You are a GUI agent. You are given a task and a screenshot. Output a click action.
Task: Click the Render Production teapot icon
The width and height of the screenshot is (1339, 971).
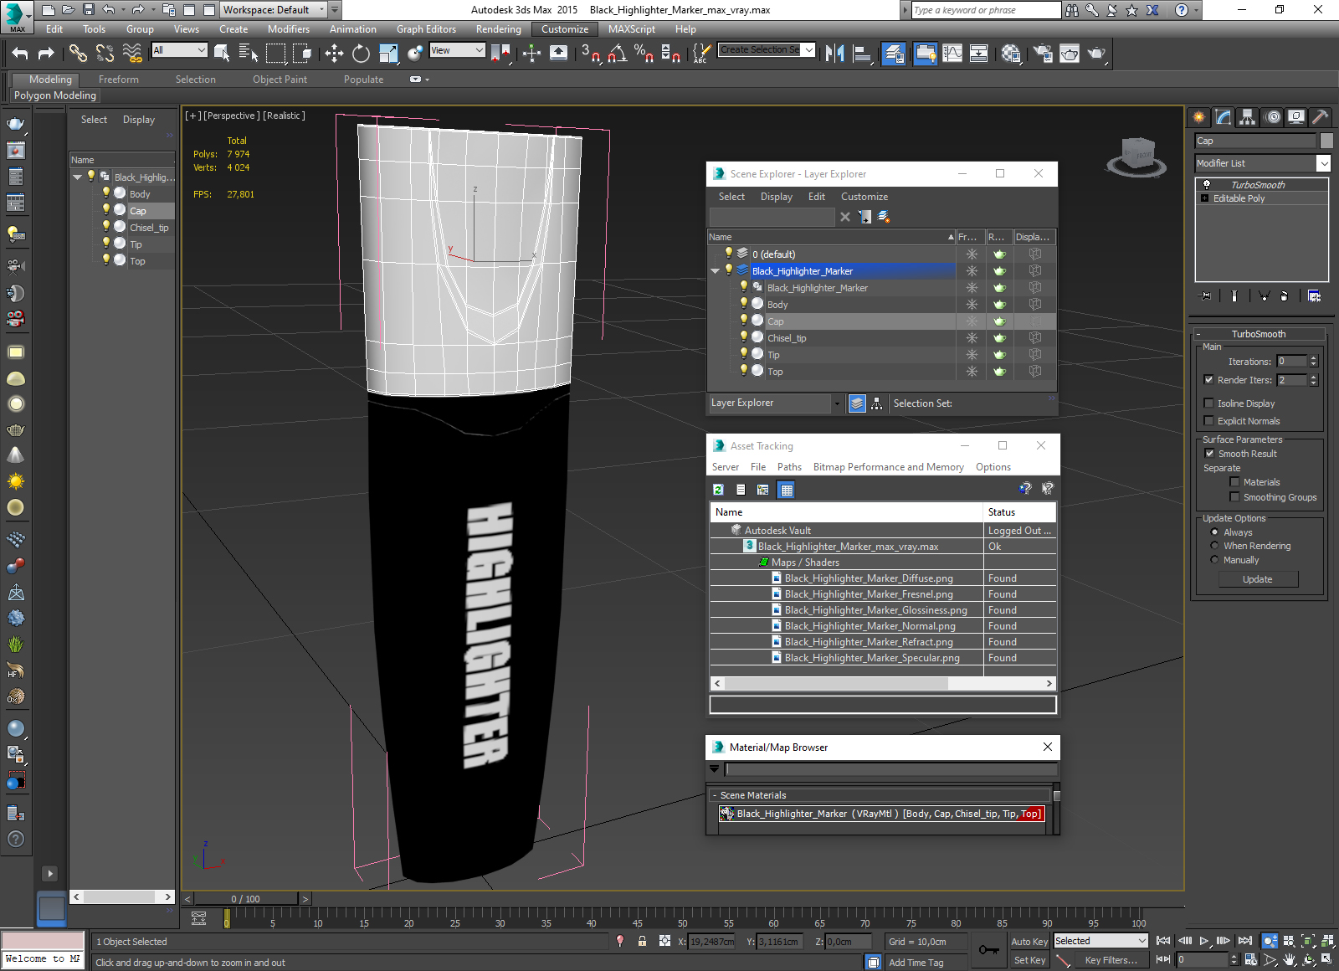(1096, 54)
